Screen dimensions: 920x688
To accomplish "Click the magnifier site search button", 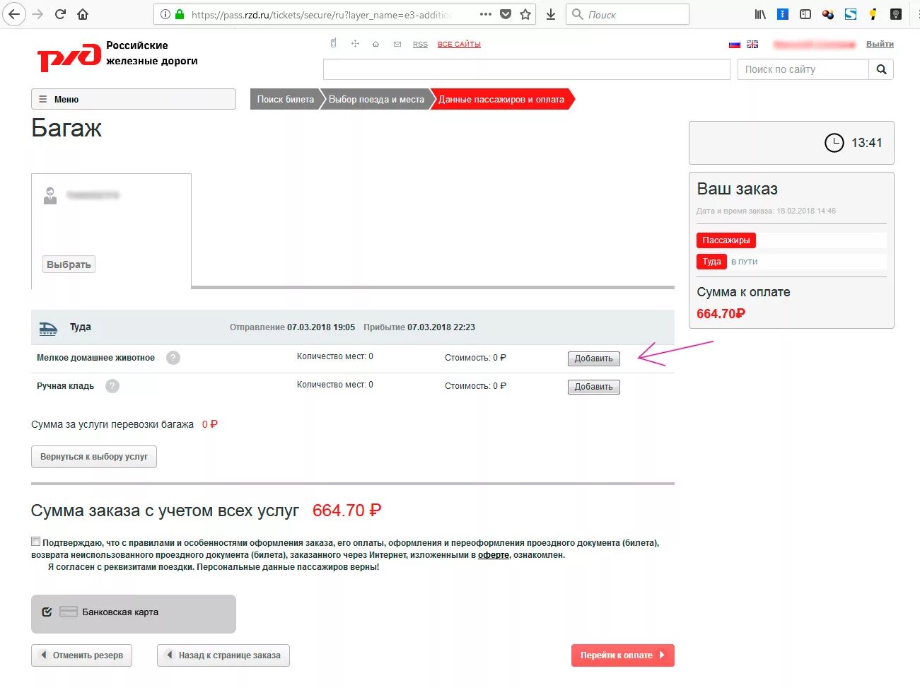I will coord(881,69).
